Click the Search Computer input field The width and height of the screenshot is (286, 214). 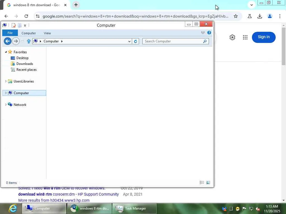pos(175,41)
